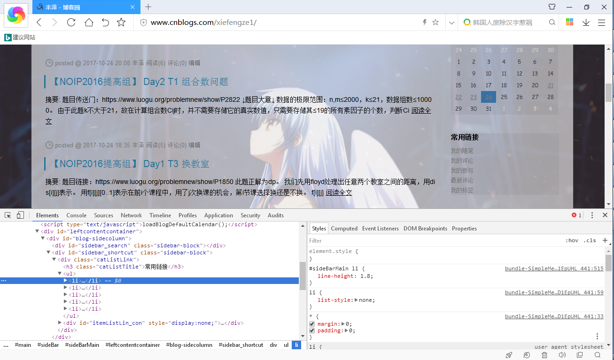Click the shield security icon in address bar

pyautogui.click(x=144, y=23)
